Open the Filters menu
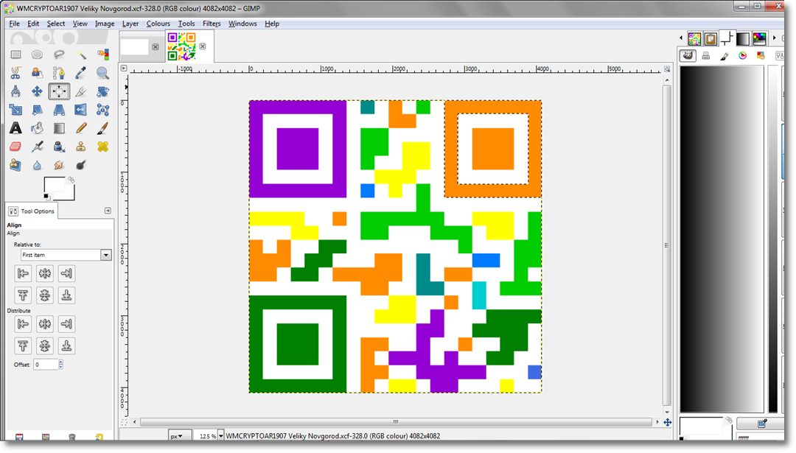Screen dimensions: 796x453 click(x=212, y=24)
